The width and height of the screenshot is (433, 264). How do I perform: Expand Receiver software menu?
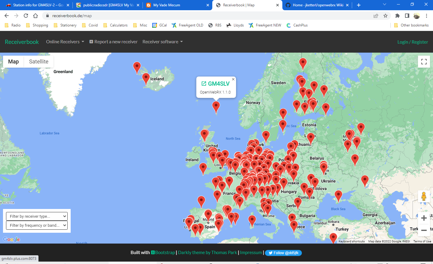pyautogui.click(x=162, y=42)
